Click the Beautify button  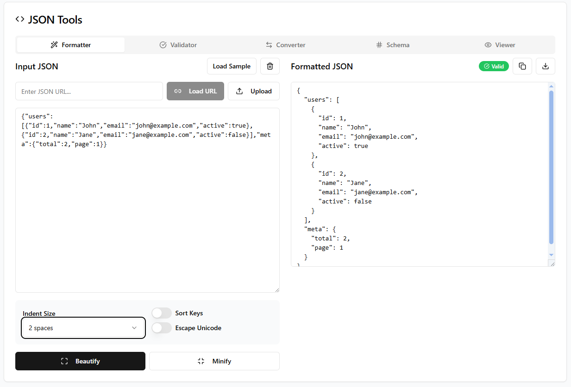pos(81,361)
